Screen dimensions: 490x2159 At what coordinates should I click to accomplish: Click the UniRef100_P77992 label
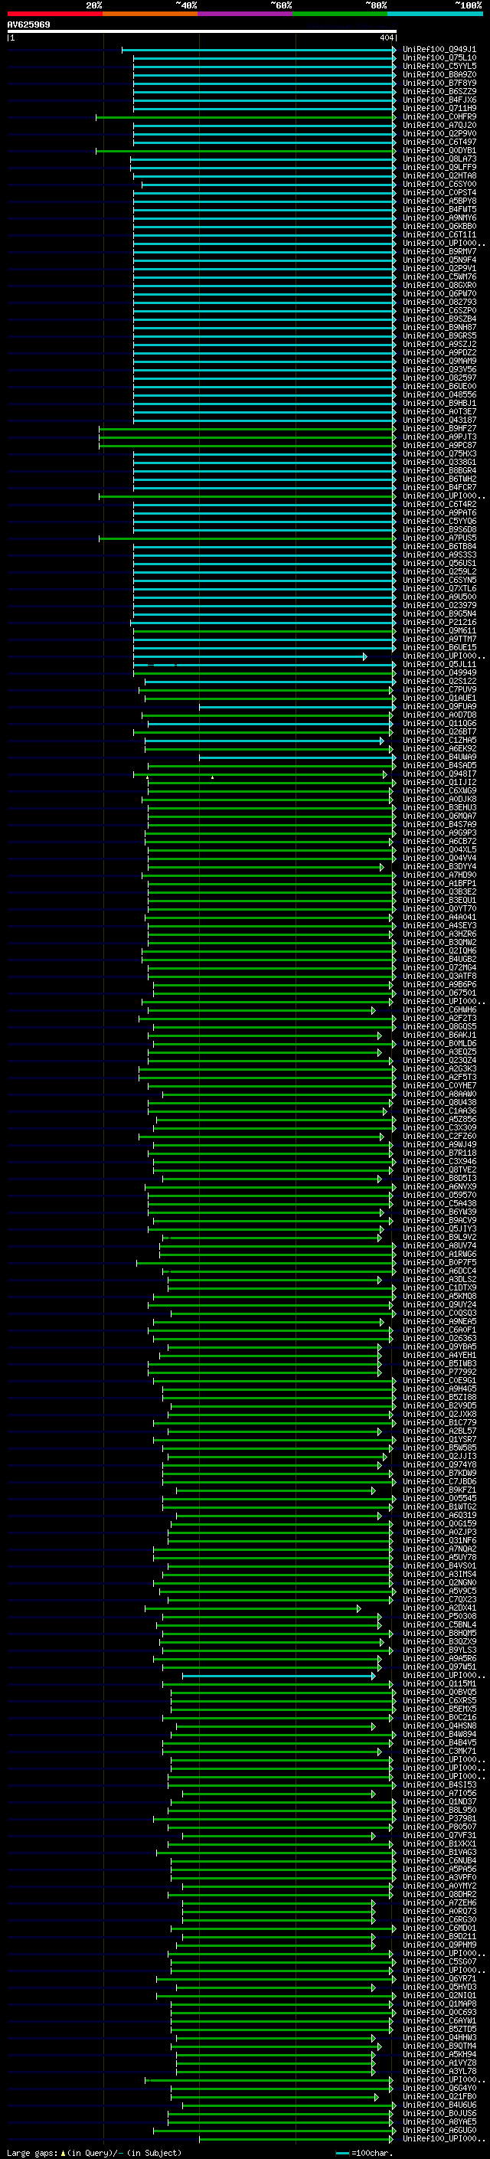(x=439, y=1372)
